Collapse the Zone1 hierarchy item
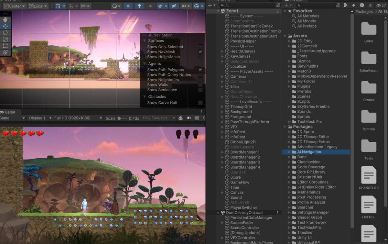Screen dimensions: 388x244 pyautogui.click(x=219, y=11)
